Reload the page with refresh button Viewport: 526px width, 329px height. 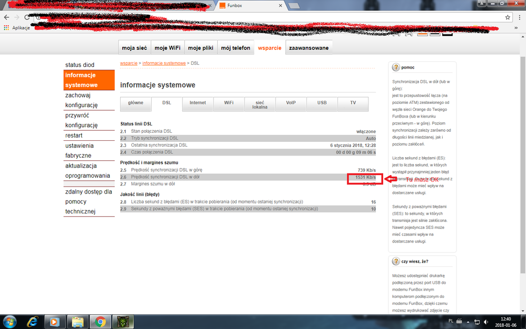[x=27, y=17]
